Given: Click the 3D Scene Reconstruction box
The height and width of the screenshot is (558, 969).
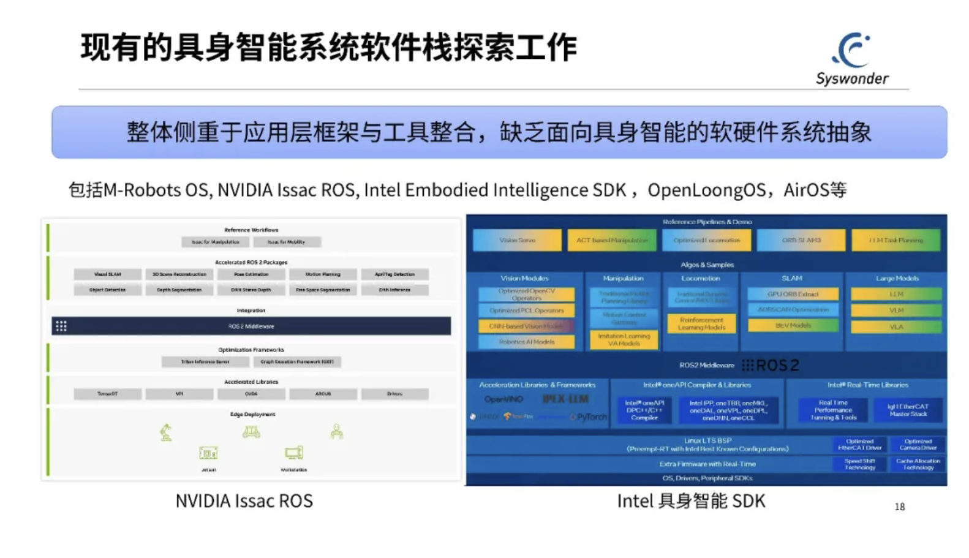Looking at the screenshot, I should (179, 274).
